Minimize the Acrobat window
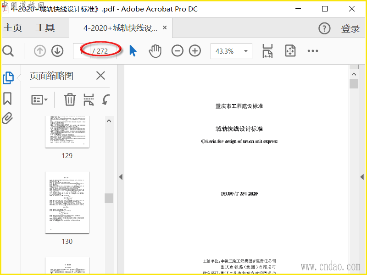This screenshot has height=275, width=367. [298, 9]
